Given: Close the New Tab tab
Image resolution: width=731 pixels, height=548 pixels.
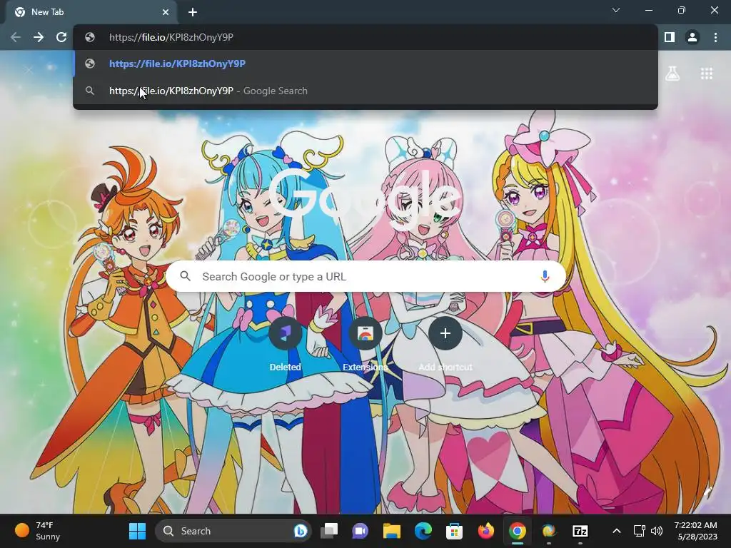Looking at the screenshot, I should [166, 12].
